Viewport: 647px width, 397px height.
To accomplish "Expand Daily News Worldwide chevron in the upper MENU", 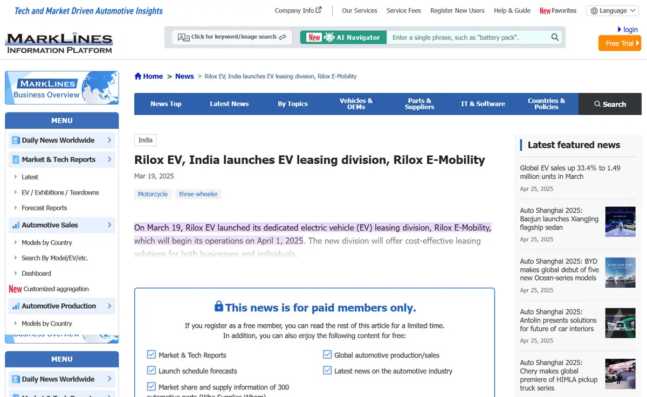I will pyautogui.click(x=109, y=140).
